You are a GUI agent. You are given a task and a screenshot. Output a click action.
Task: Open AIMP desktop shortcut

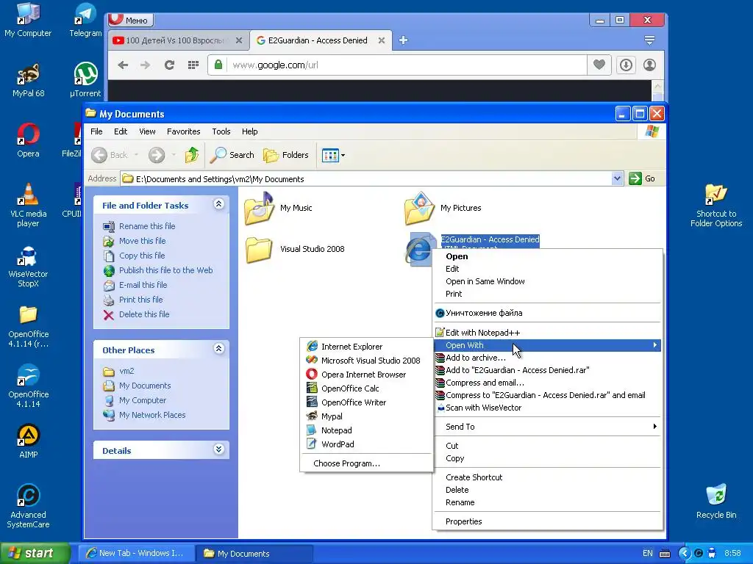(x=28, y=441)
